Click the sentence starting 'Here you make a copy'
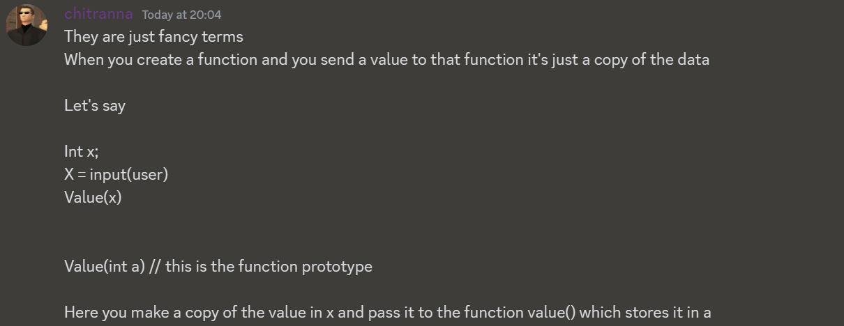 [x=387, y=312]
